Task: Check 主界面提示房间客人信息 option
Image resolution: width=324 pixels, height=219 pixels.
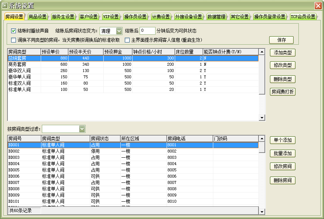Action: coord(127,40)
